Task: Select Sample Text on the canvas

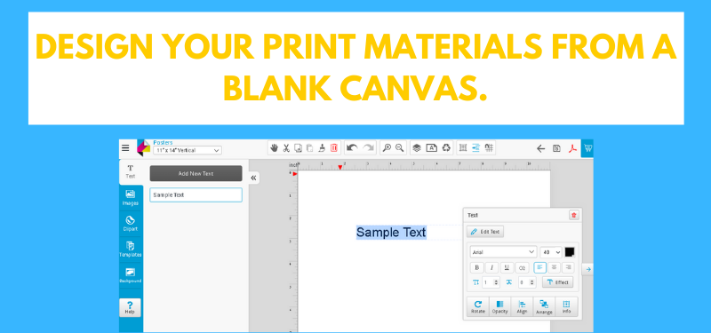Action: 391,233
